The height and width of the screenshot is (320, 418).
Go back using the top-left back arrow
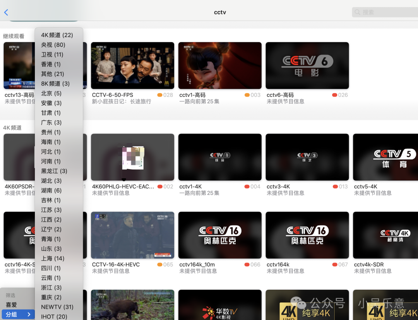[6, 12]
